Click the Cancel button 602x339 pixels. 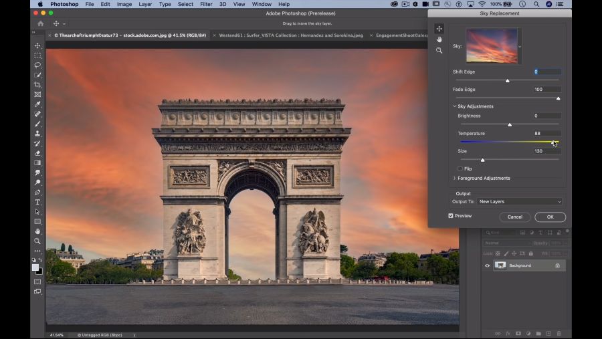[x=515, y=217]
